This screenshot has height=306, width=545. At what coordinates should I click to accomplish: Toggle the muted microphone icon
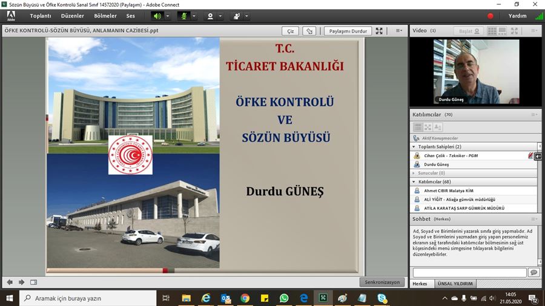pos(183,16)
